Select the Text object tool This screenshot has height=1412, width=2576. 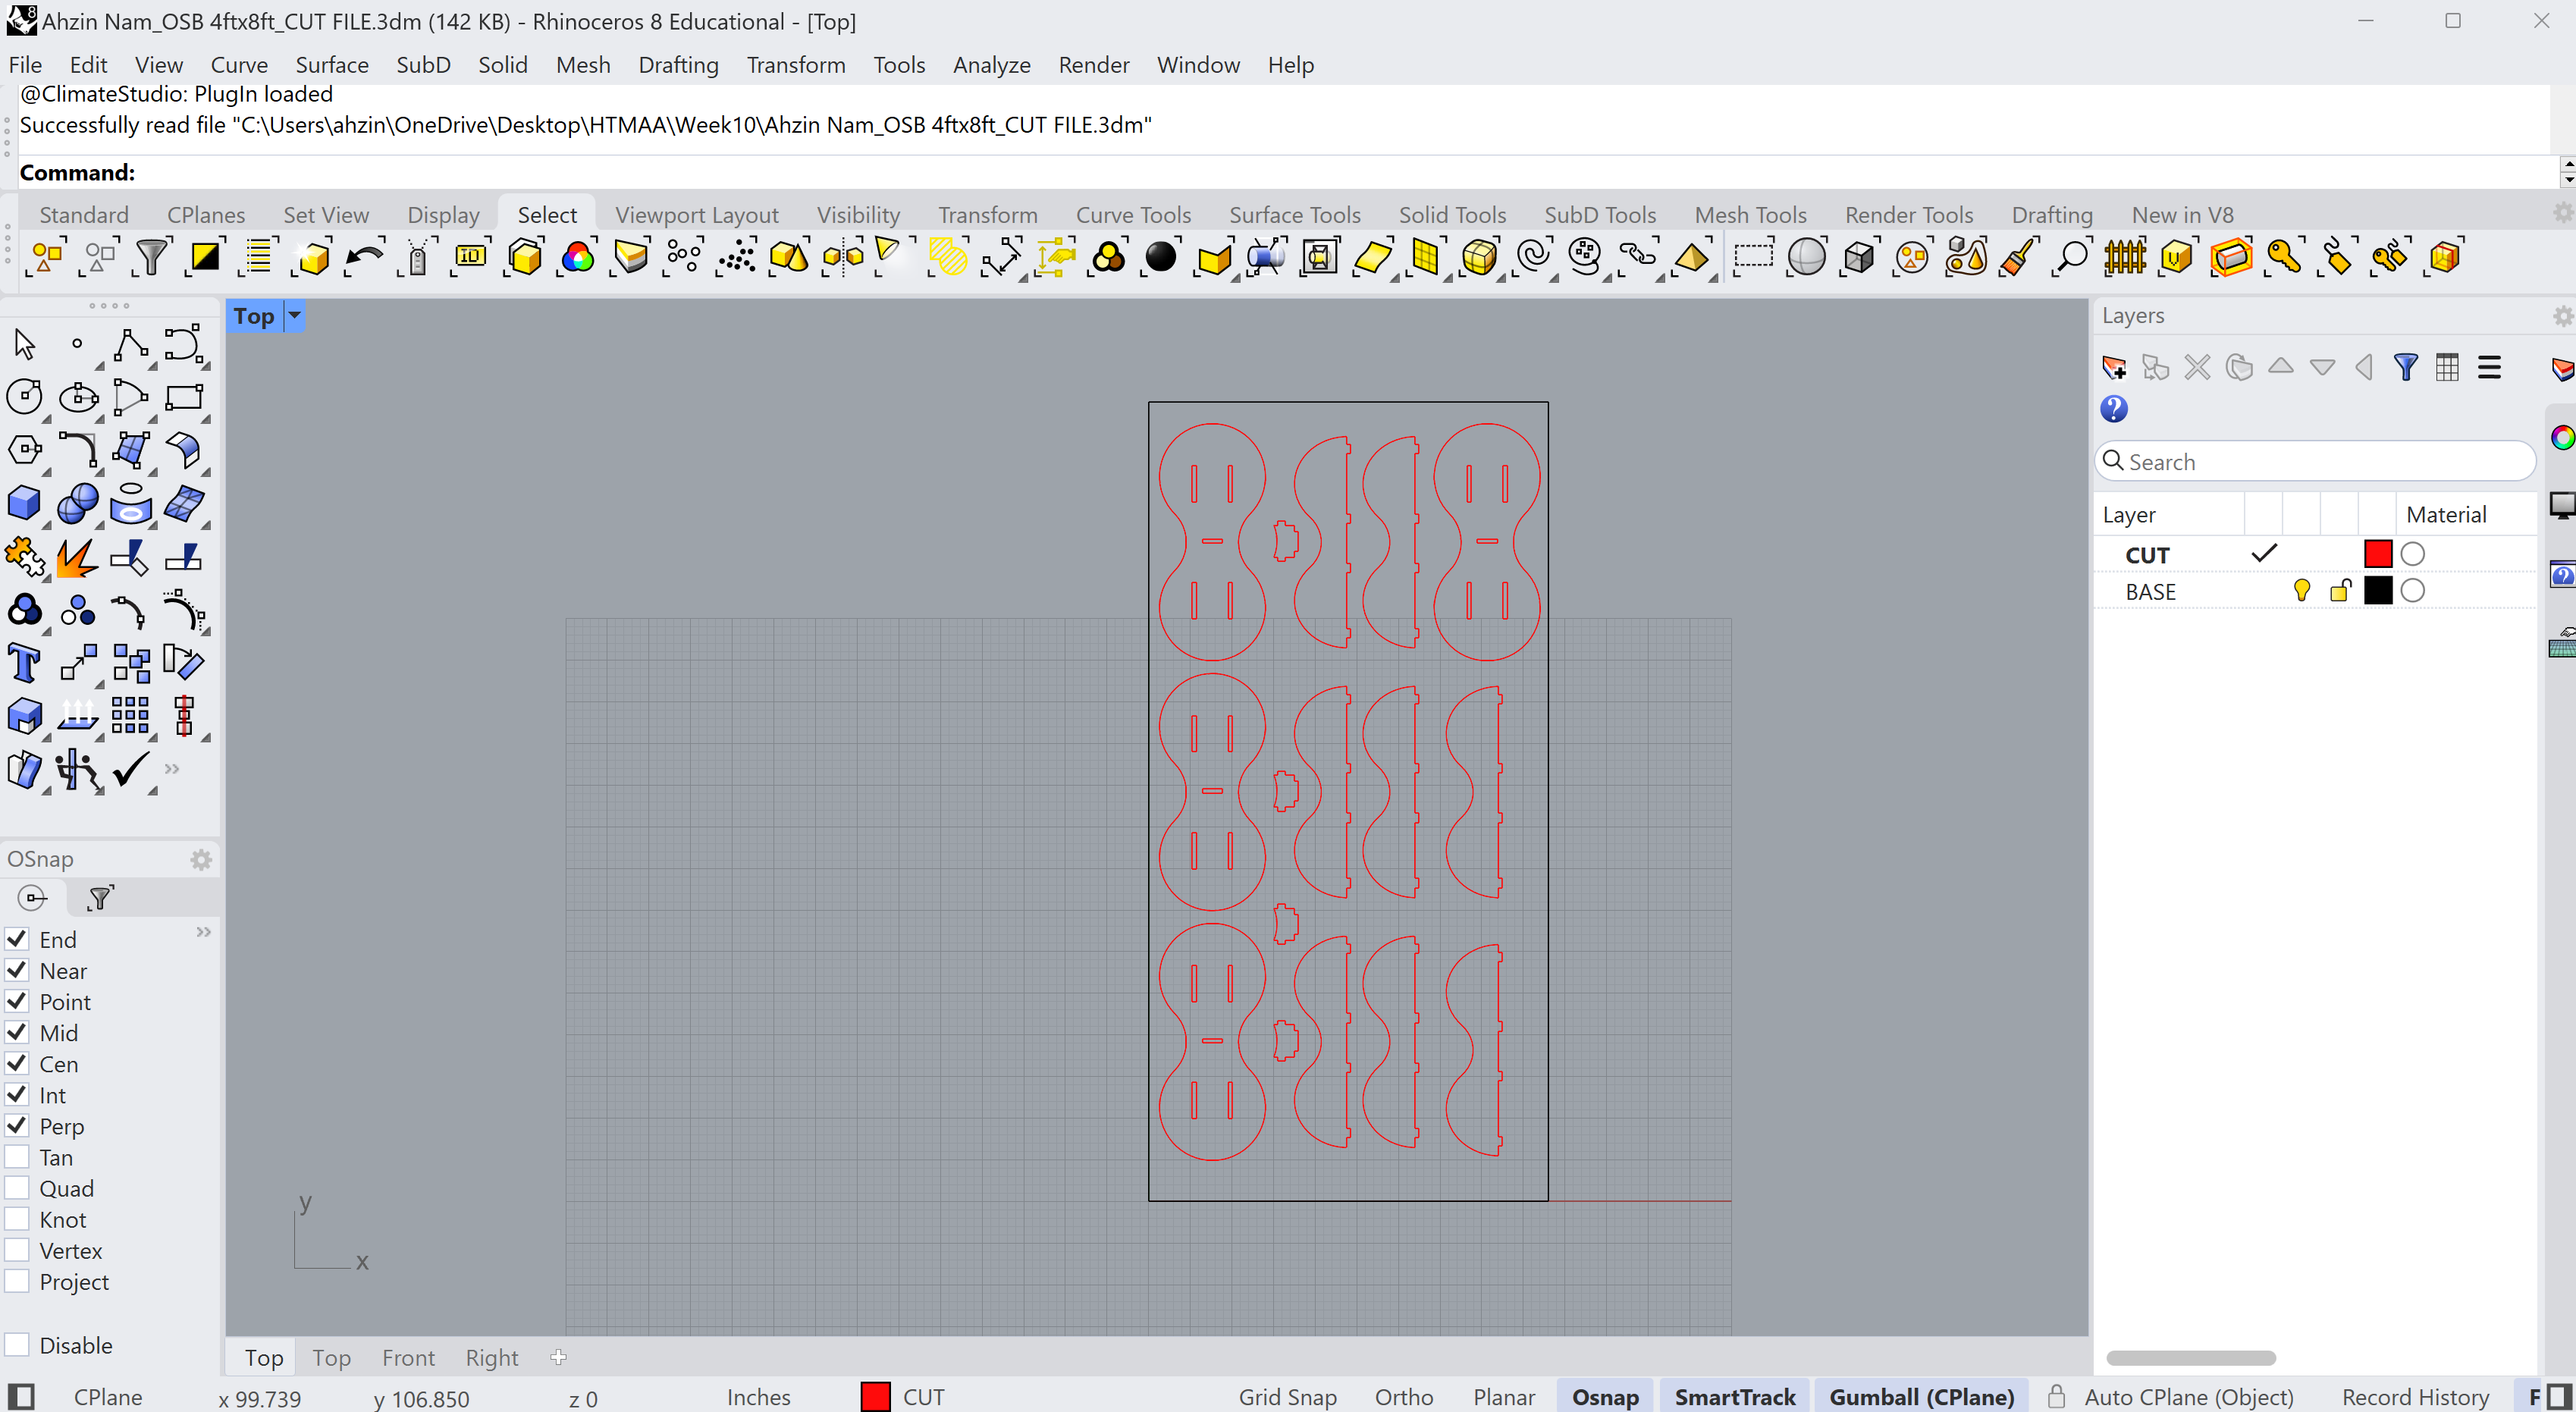[24, 663]
